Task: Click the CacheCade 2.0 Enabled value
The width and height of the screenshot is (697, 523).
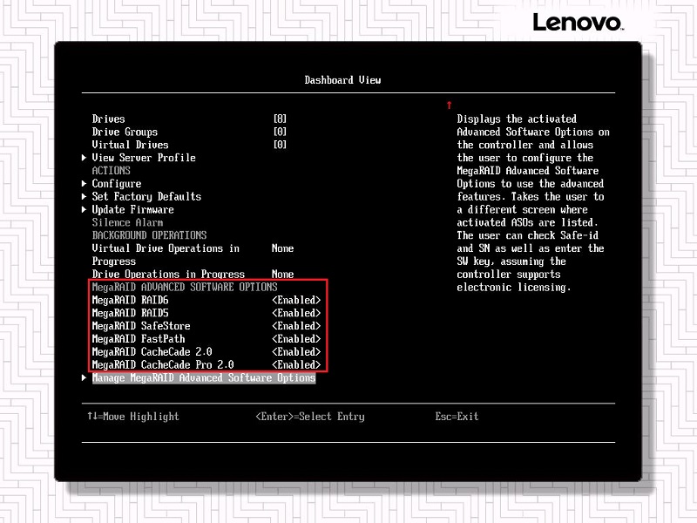Action: point(296,352)
